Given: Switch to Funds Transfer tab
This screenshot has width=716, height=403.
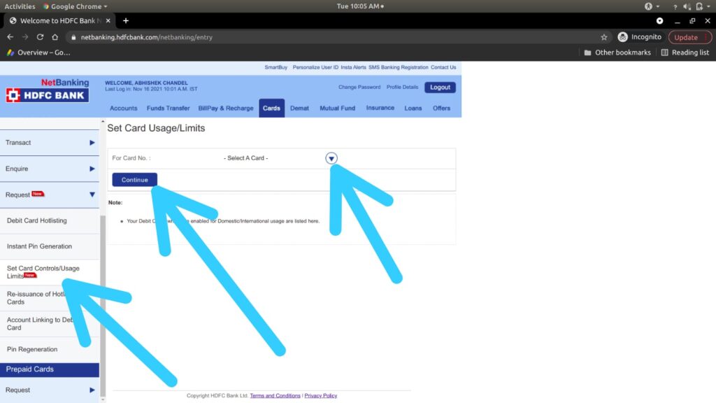Looking at the screenshot, I should coord(168,108).
